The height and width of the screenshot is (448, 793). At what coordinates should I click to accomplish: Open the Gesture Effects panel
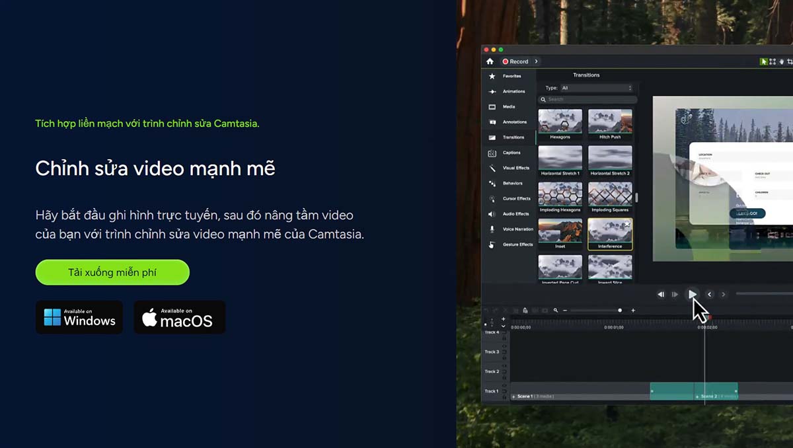tap(509, 244)
